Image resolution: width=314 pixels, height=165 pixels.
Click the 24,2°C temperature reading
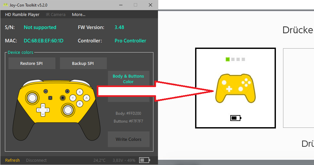click(99, 160)
